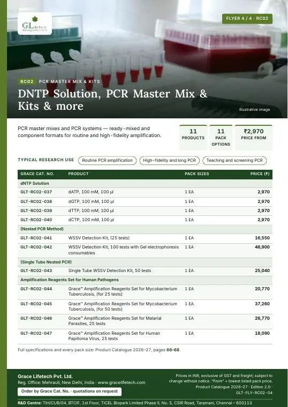
Task: Click catalog number GLT-RC02-039
Action: (36, 210)
